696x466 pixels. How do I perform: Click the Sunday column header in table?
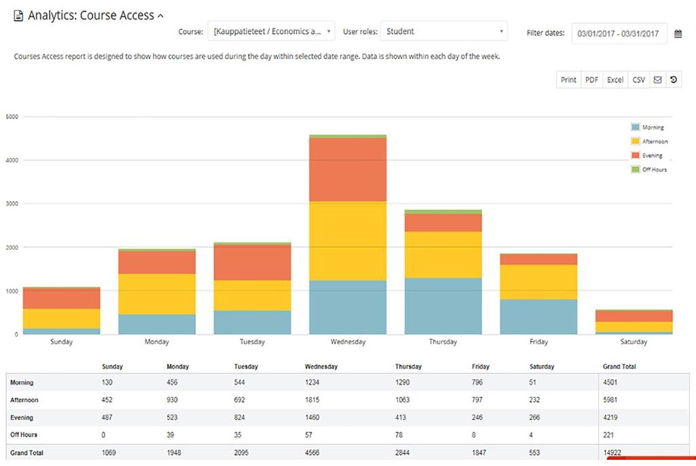click(x=112, y=367)
